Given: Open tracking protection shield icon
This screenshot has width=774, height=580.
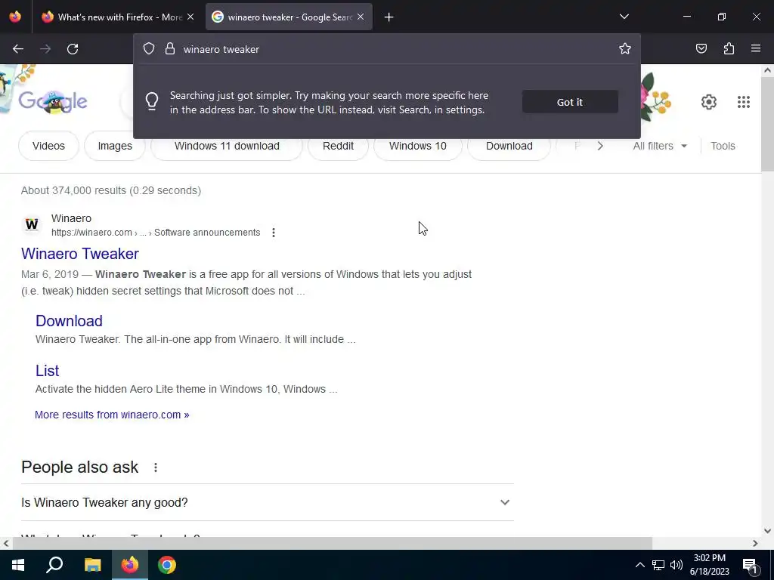Looking at the screenshot, I should (149, 49).
